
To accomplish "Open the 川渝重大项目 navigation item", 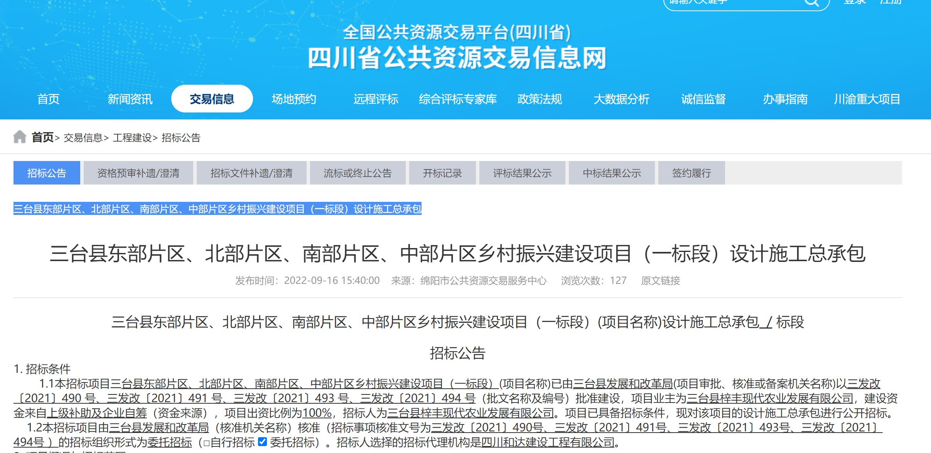I will tap(867, 99).
